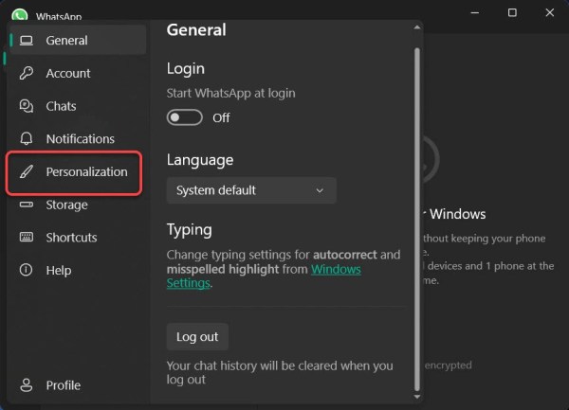Open the Profile section
The width and height of the screenshot is (569, 410).
[78, 385]
